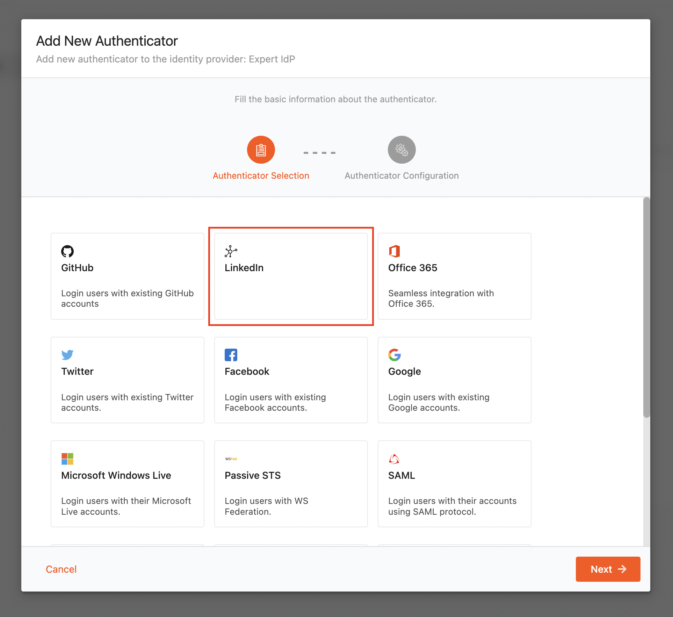The height and width of the screenshot is (617, 673).
Task: Pick the Facebook authenticator heading
Action: (247, 371)
